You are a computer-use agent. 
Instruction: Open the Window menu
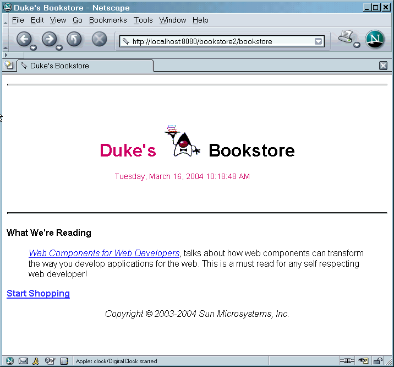pos(173,20)
